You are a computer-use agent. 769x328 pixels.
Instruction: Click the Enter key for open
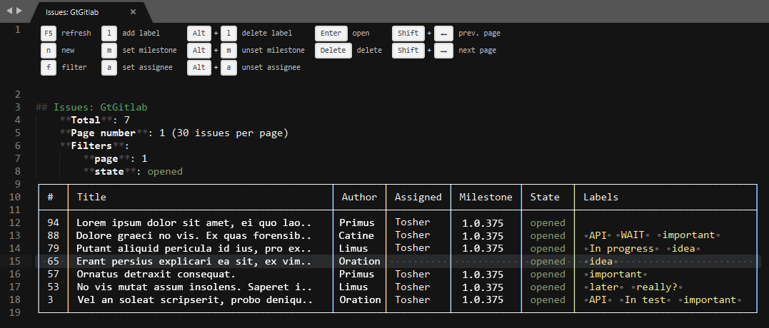click(331, 34)
